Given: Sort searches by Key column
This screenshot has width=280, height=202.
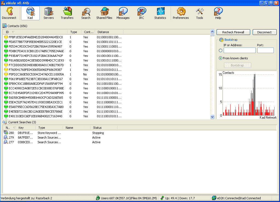Looking at the screenshot, I should [26, 128].
